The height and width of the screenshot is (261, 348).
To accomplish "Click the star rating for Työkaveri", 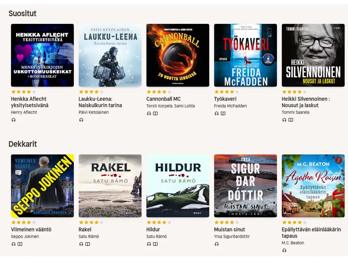I will point(227,92).
